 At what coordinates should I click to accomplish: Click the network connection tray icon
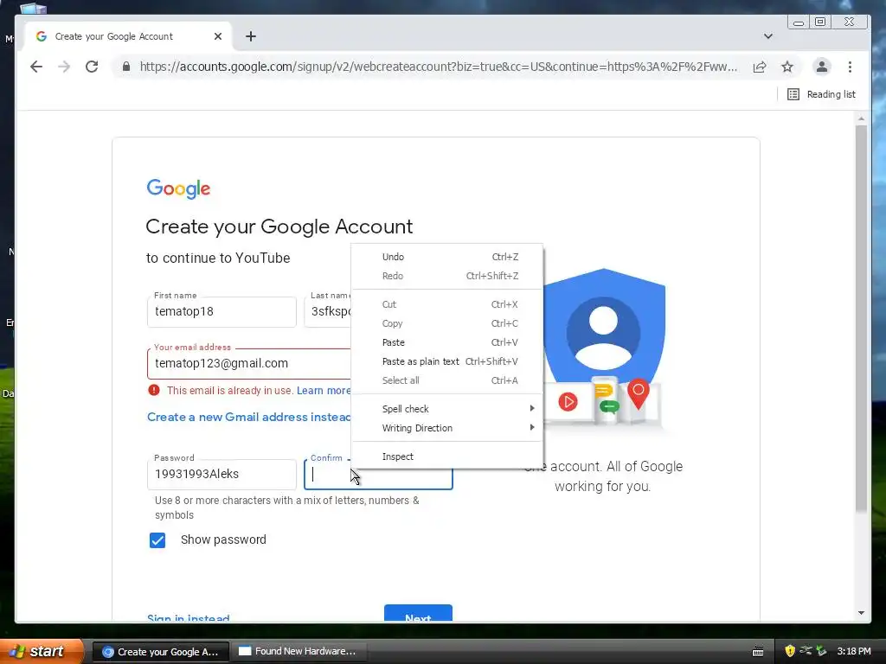click(806, 651)
